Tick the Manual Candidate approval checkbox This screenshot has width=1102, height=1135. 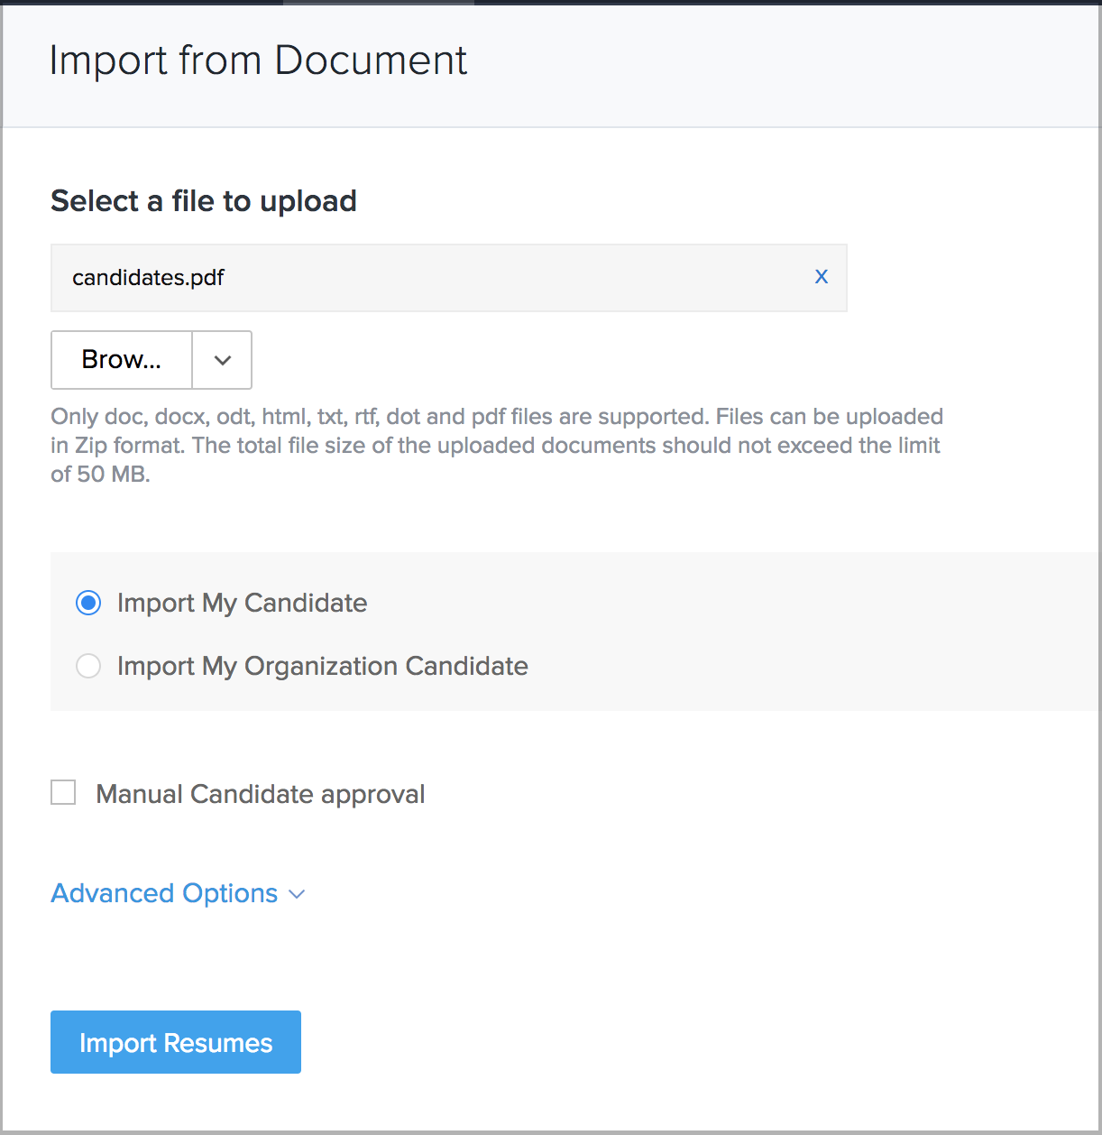click(63, 792)
